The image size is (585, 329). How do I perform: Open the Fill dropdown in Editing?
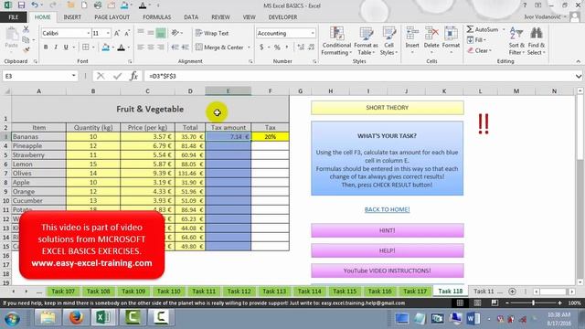[476, 39]
